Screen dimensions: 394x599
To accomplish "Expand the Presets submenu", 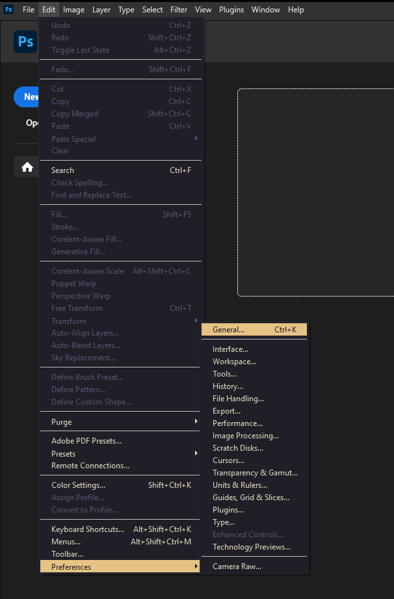I will tap(121, 453).
